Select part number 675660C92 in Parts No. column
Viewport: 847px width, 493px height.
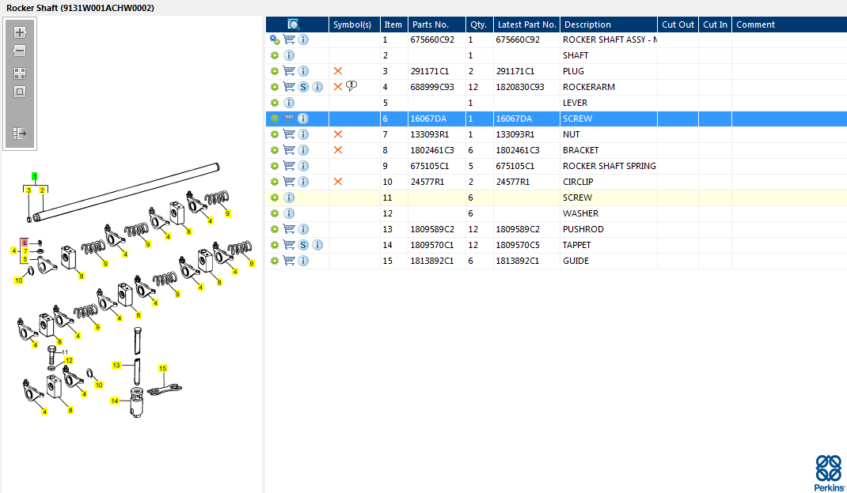(432, 40)
